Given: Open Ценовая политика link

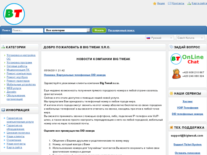Looking at the screenshot, I should click(x=18, y=133).
